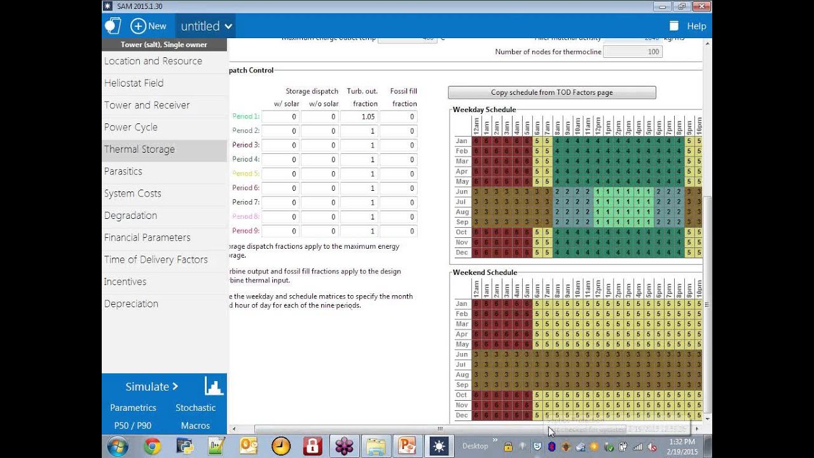814x458 pixels.
Task: Open the Windows Start menu
Action: click(118, 446)
